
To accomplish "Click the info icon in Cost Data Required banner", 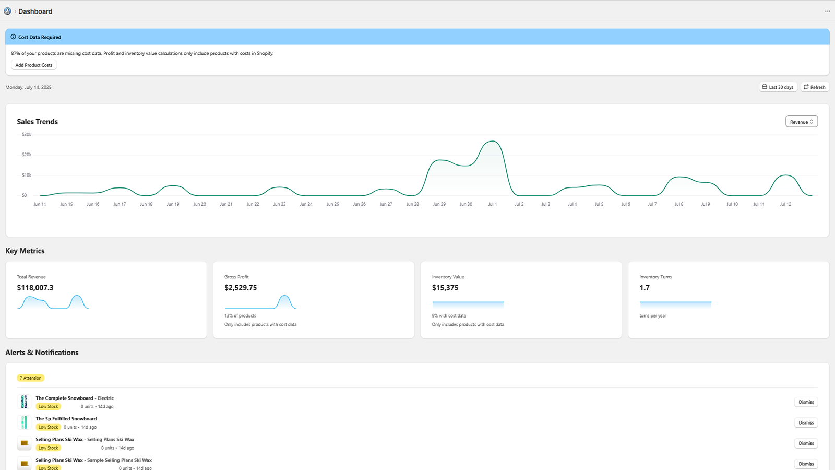I will [14, 37].
